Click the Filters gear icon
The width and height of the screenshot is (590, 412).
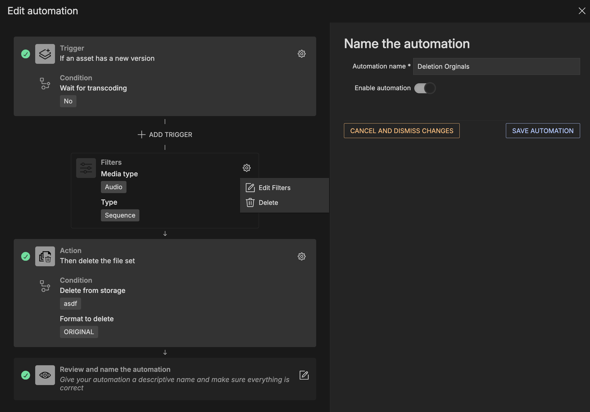pos(247,168)
